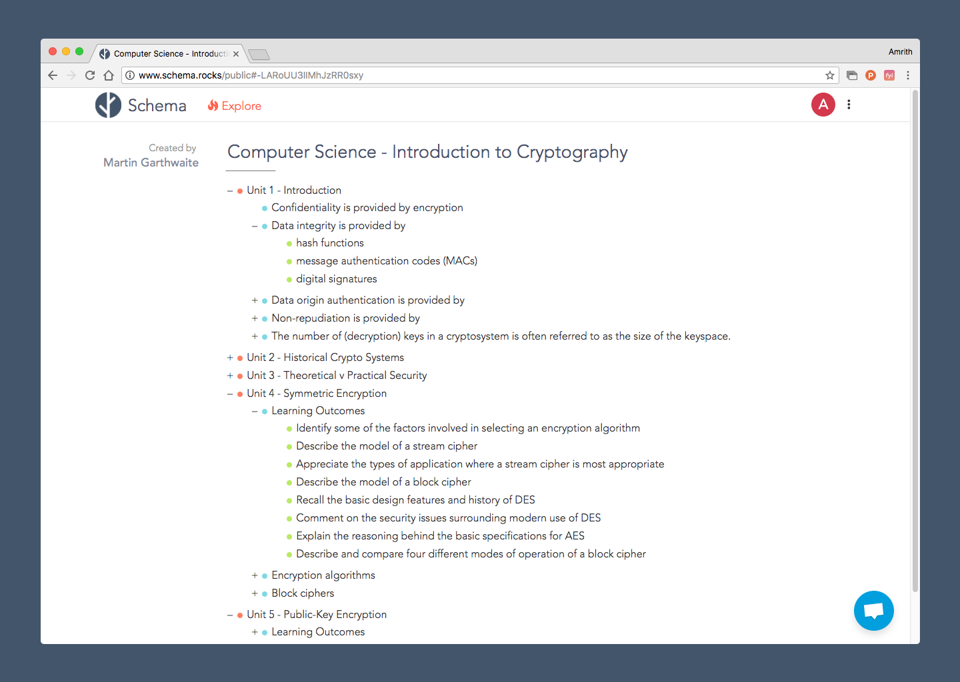Screen dimensions: 960x682
Task: Open the Schema page three-dot menu
Action: pos(849,105)
